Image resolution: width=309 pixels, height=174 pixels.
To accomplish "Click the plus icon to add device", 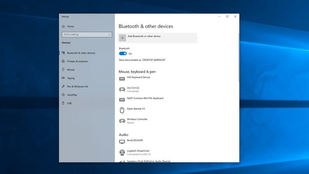I will 122,38.
